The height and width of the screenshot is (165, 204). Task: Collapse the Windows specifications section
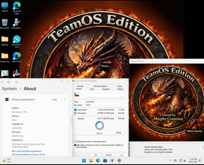(65, 100)
